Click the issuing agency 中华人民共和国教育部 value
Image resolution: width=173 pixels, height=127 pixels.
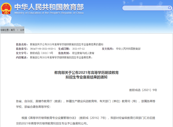click(x=128, y=49)
